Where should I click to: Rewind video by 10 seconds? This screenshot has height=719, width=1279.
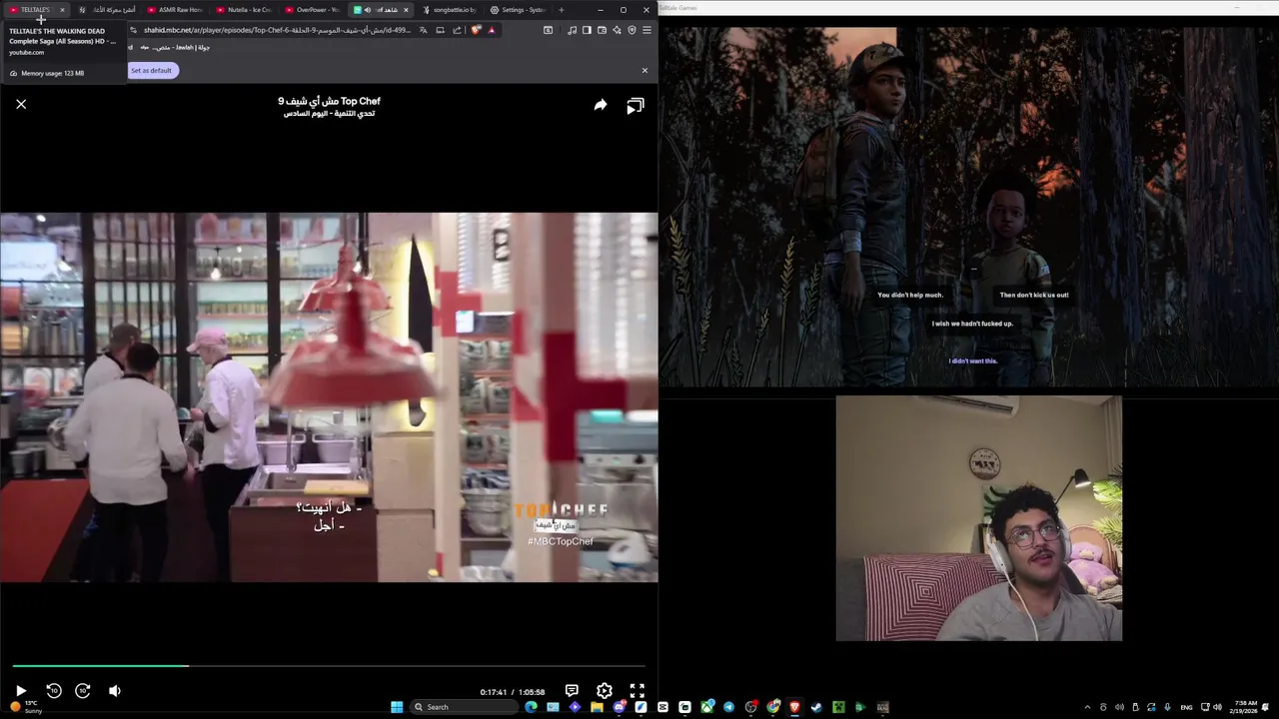coord(53,690)
